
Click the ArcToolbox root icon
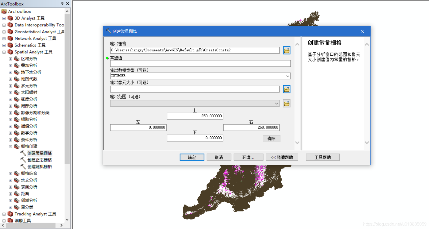[x=4, y=11]
